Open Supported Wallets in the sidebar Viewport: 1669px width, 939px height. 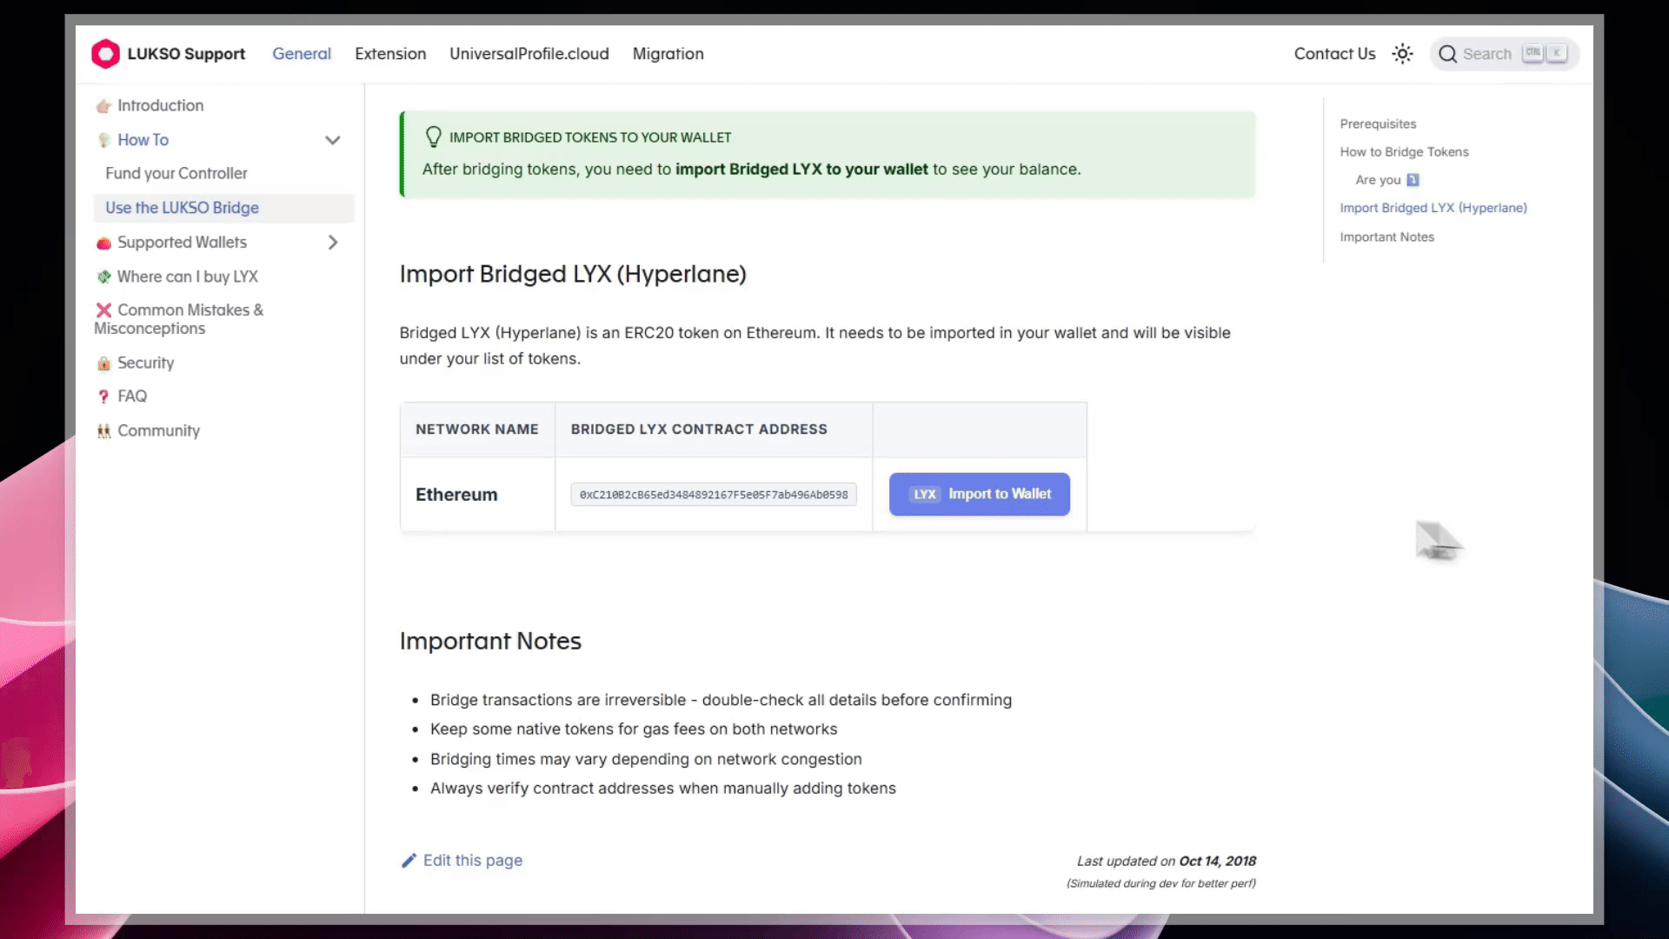pos(182,243)
